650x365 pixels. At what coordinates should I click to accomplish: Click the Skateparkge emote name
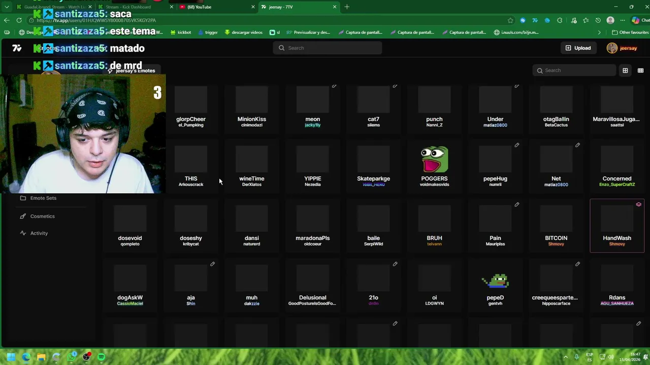point(373,179)
